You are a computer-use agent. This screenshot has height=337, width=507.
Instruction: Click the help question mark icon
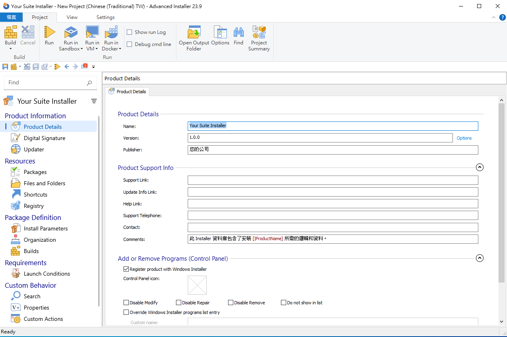pyautogui.click(x=502, y=17)
